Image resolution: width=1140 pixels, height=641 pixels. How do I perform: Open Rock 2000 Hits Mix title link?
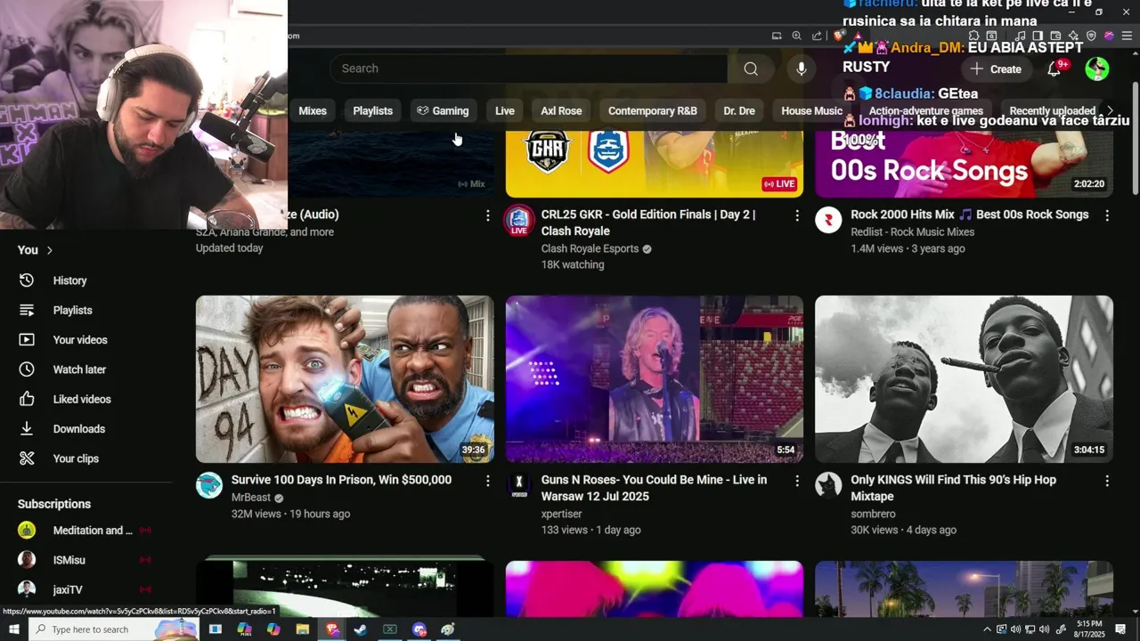pyautogui.click(x=969, y=215)
